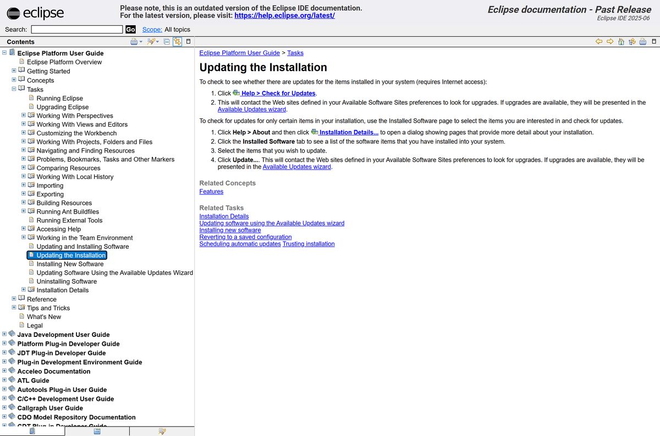Click the Print topics printer icon in Contents toolbar
This screenshot has width=660, height=436.
point(134,42)
